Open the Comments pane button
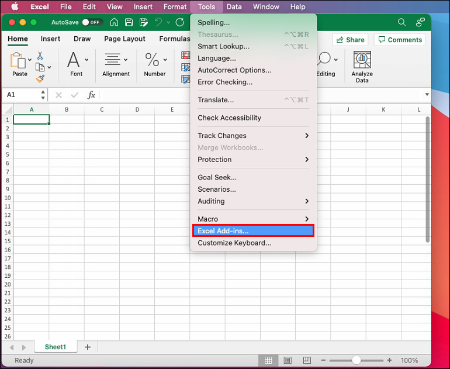The height and width of the screenshot is (369, 450). click(400, 40)
